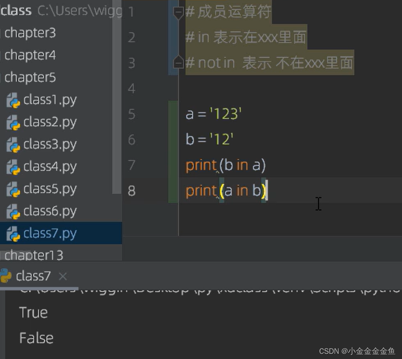The width and height of the screenshot is (402, 359).
Task: Select the chapter5 folder
Action: (x=30, y=77)
